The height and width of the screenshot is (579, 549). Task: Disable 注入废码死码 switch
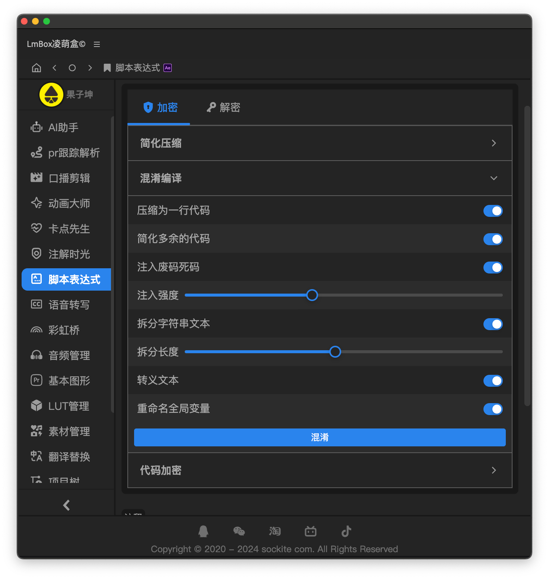click(493, 268)
